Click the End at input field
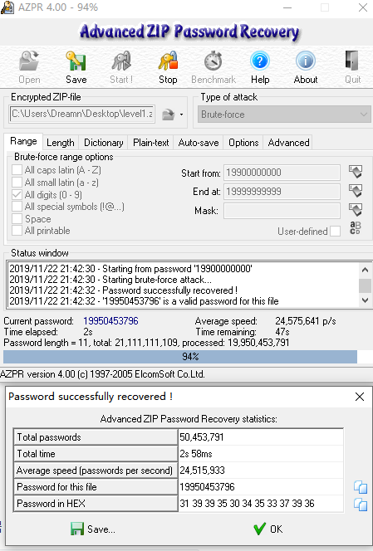 [282, 192]
